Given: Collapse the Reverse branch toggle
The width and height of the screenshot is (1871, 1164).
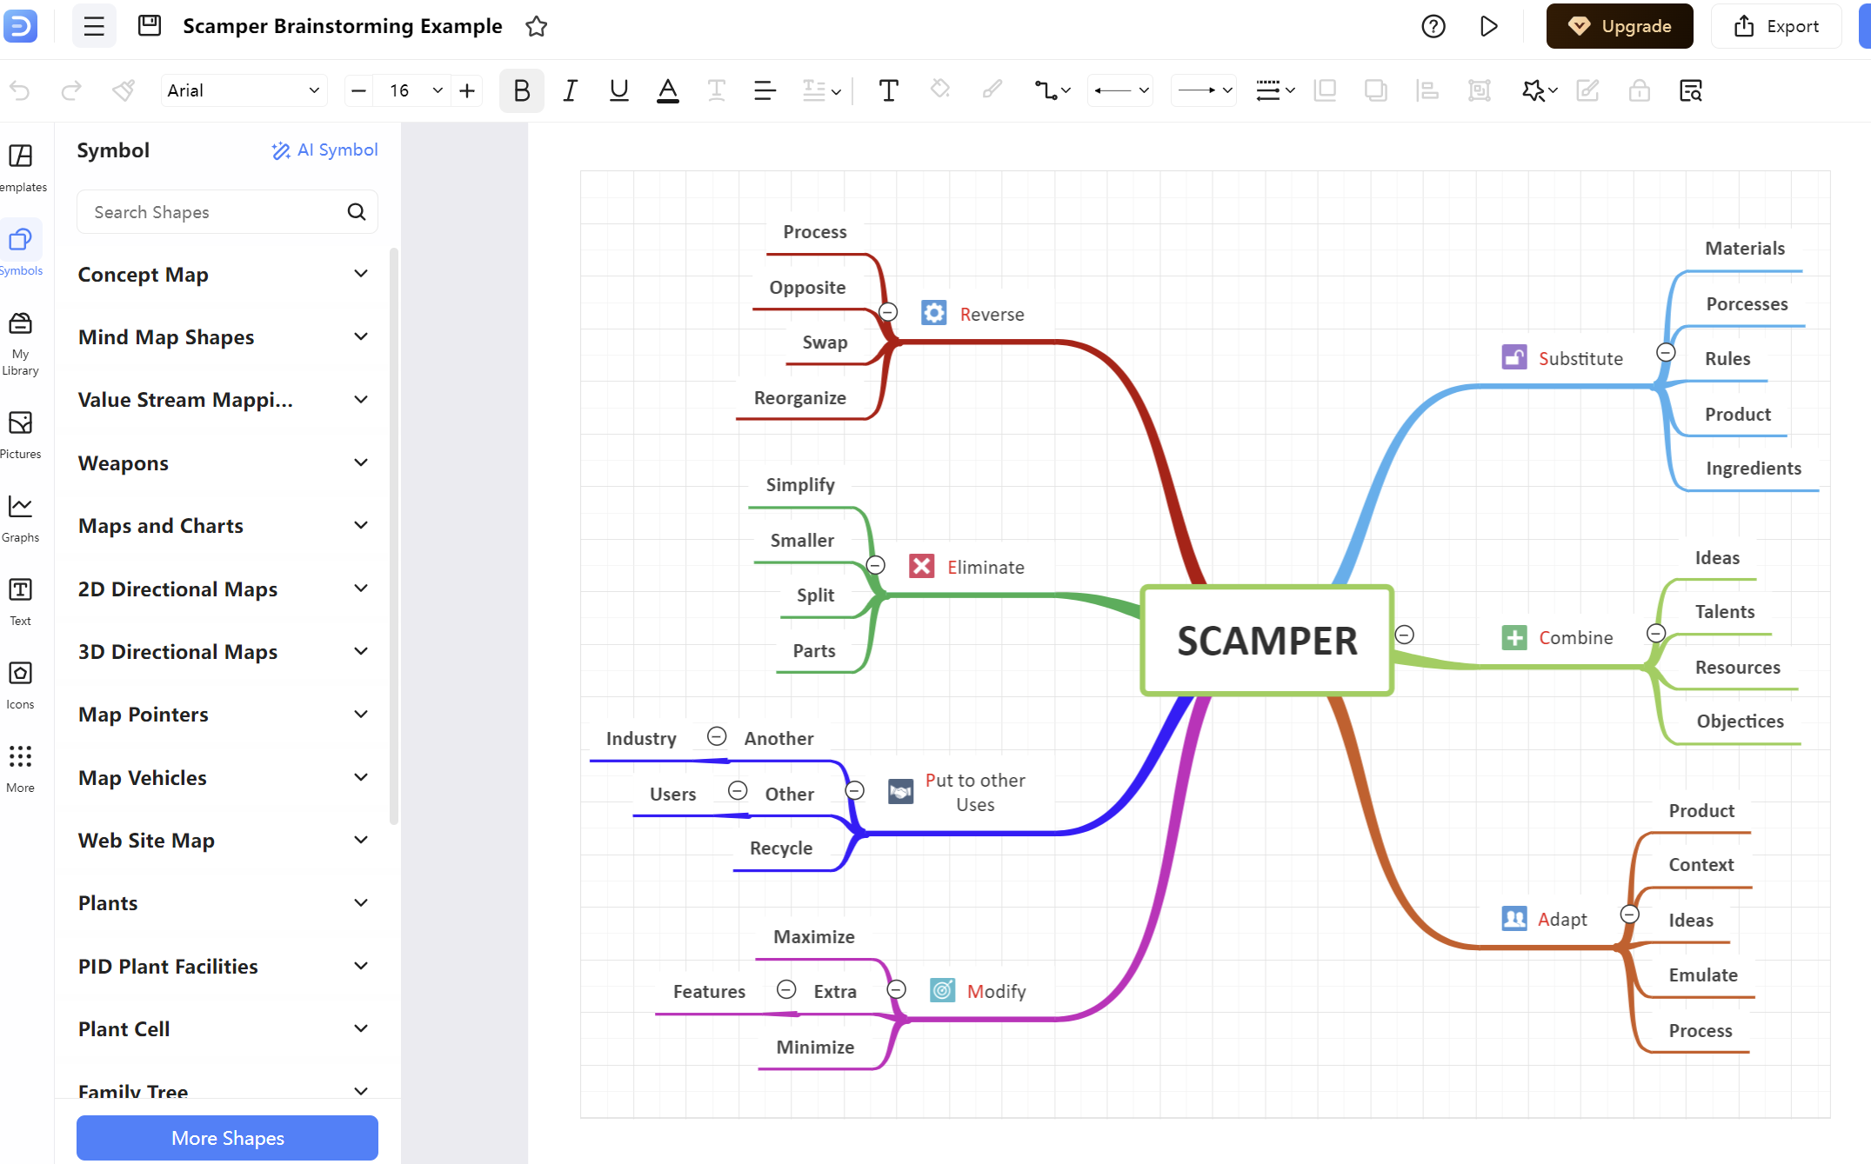Looking at the screenshot, I should click(888, 311).
